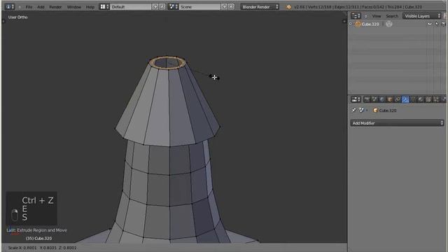Click the User Ortho viewport label

17,17
